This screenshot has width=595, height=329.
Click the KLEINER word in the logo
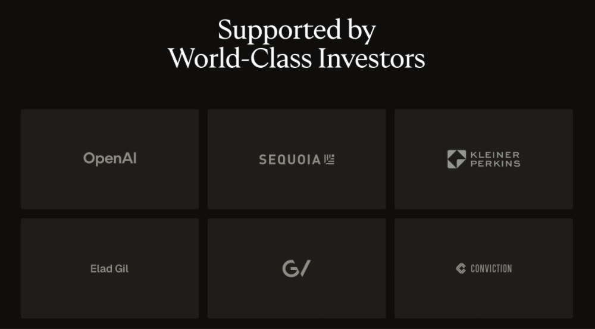click(495, 155)
